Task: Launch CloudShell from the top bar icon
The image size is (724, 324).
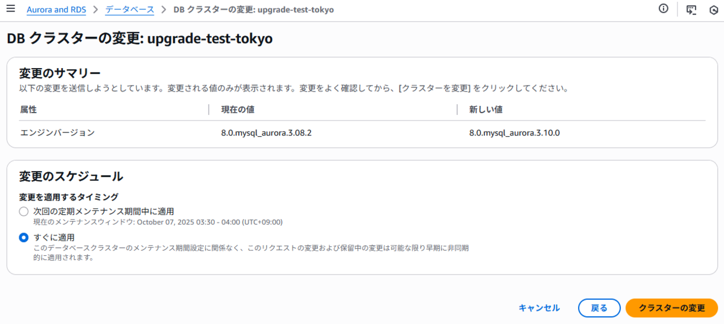Action: point(691,10)
